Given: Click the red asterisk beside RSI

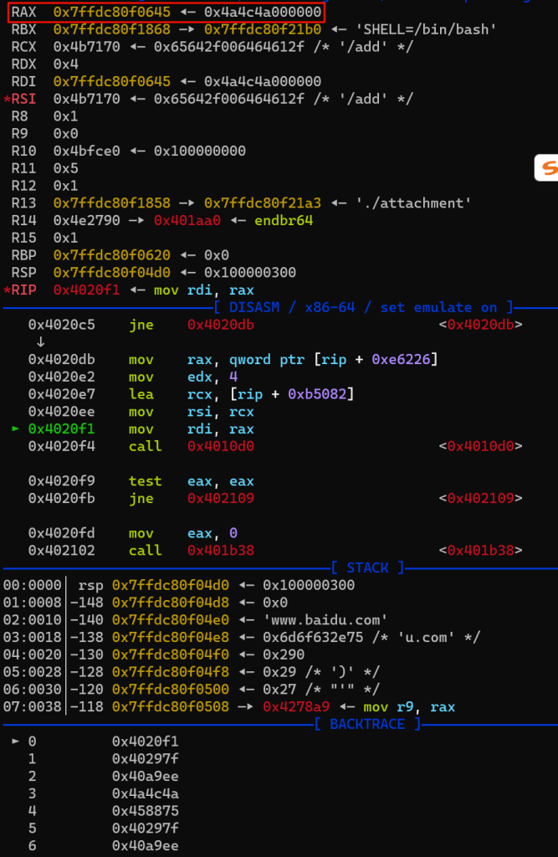Looking at the screenshot, I should click(x=7, y=100).
